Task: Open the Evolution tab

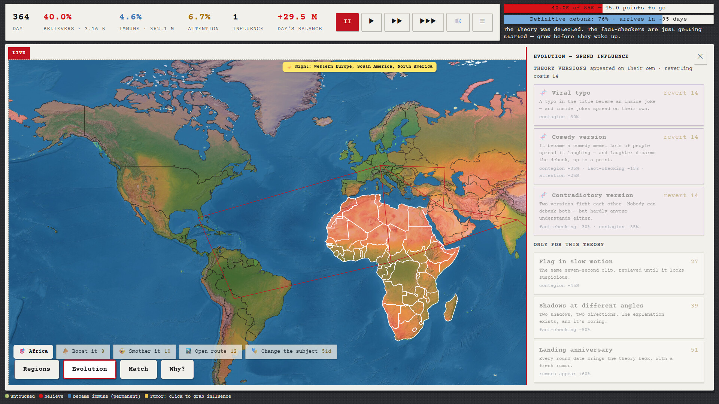Action: pyautogui.click(x=90, y=369)
